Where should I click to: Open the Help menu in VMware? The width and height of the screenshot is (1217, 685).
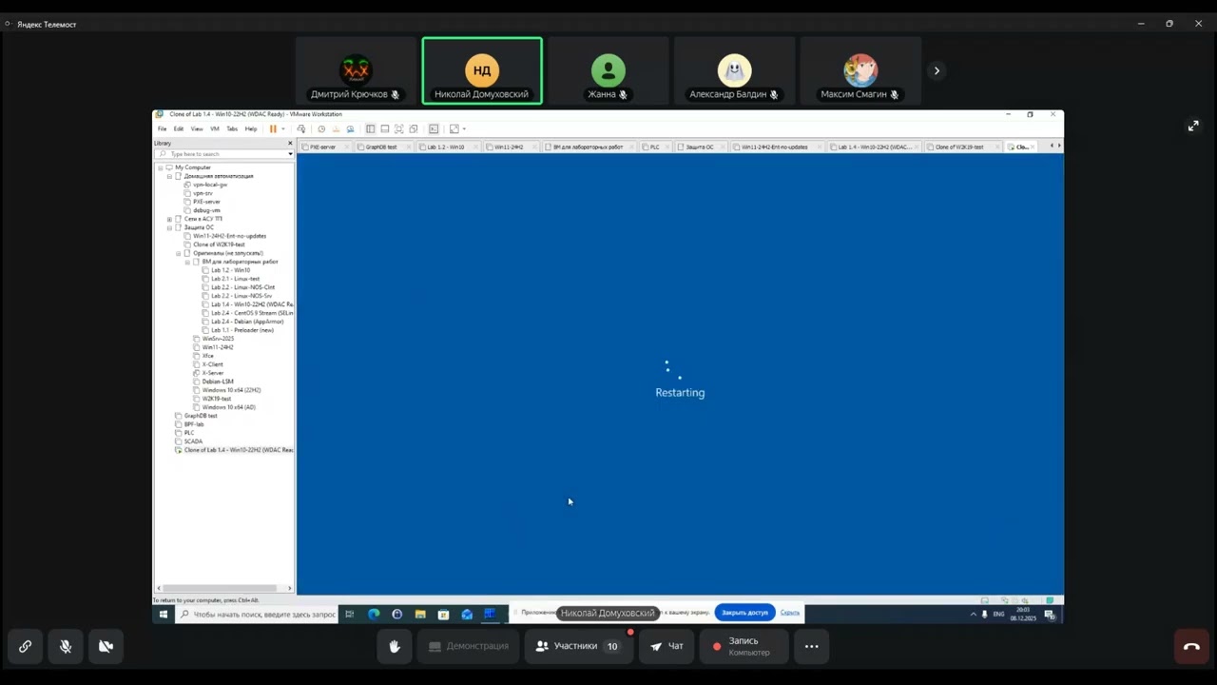click(251, 128)
